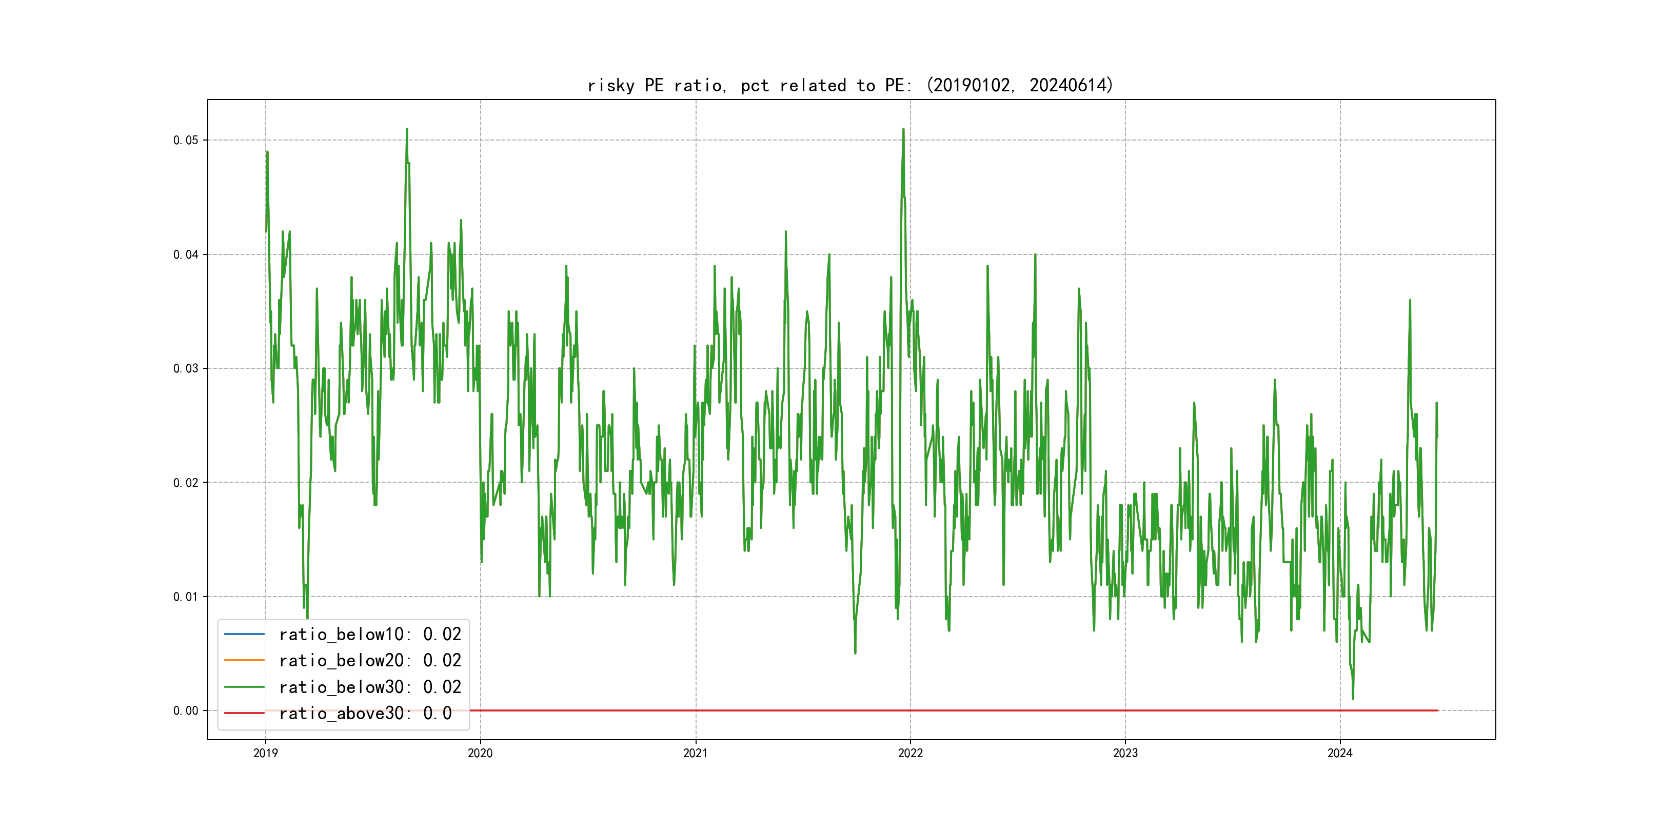
Task: Click the 2023 x-axis tick label
Action: [1125, 753]
